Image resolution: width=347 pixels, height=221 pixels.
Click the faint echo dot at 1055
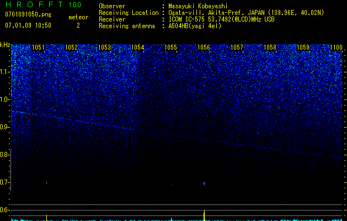coord(171,185)
